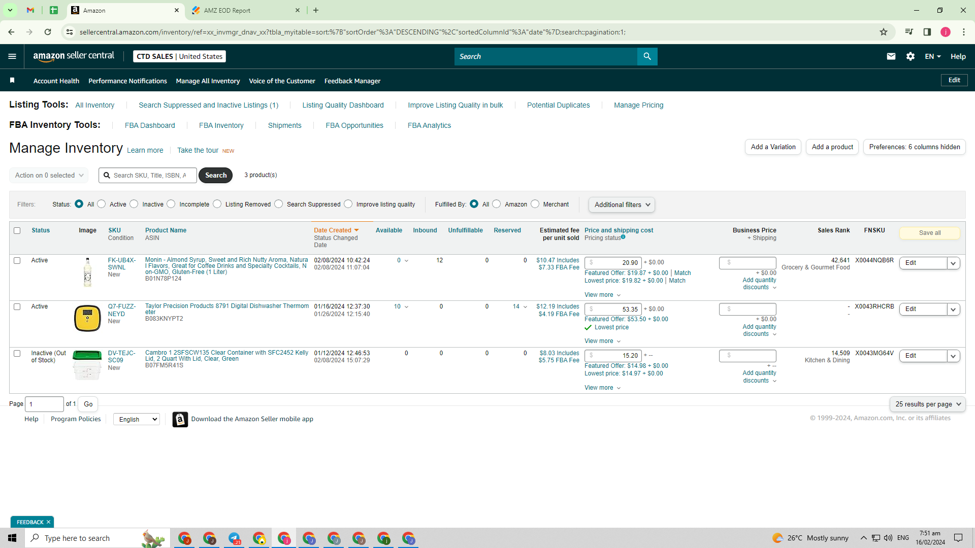Open the Chrome three-dot menu
The image size is (975, 548).
[964, 32]
